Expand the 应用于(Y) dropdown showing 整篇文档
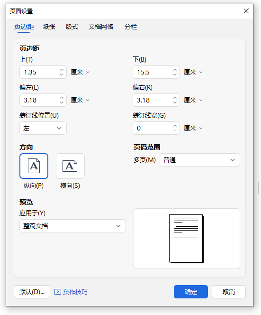 [72, 226]
